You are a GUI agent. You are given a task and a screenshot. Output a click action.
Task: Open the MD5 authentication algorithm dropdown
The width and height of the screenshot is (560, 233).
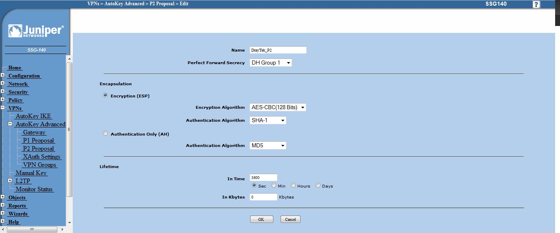point(268,145)
